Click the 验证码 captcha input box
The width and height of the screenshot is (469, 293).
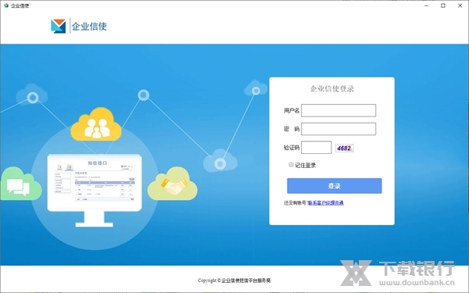[x=316, y=148]
